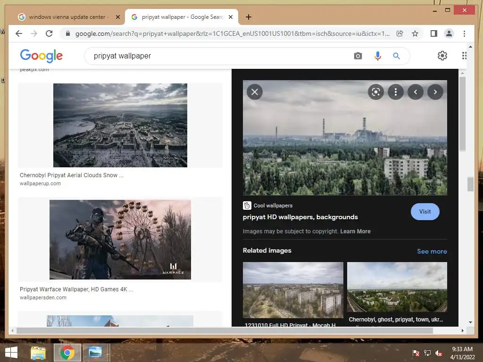
Task: Open the Google apps grid
Action: (464, 56)
